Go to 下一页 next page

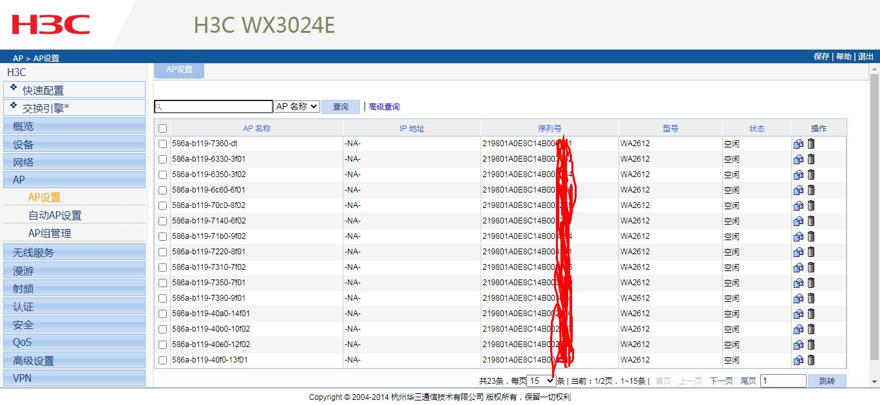coord(722,381)
